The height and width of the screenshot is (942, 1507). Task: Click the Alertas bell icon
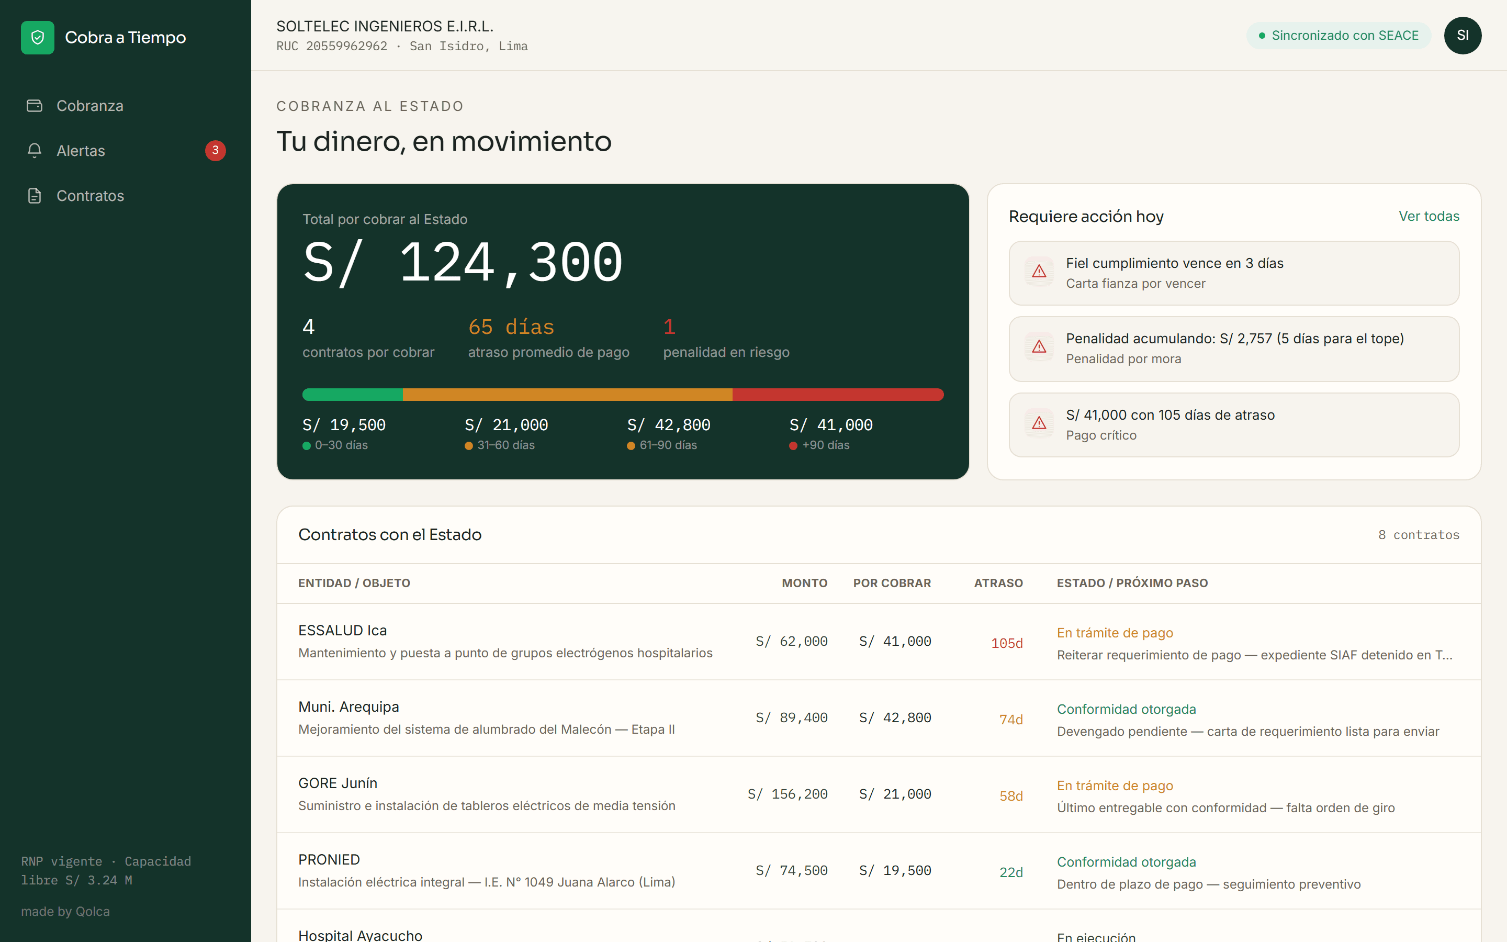(x=34, y=151)
